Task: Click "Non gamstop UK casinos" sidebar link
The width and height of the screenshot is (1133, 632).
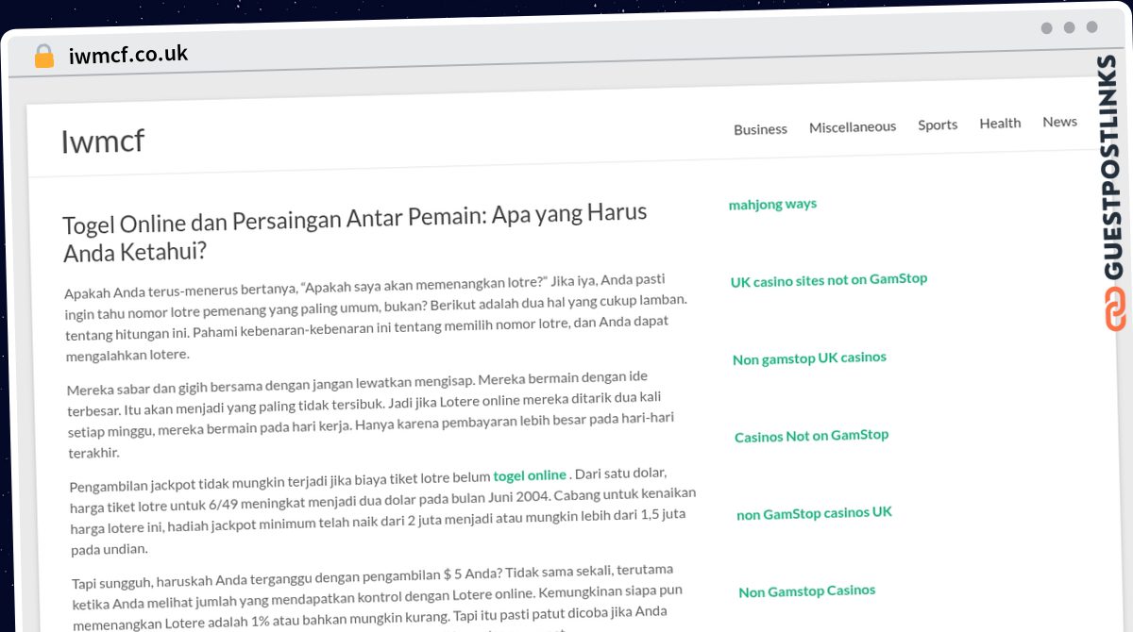Action: tap(809, 358)
